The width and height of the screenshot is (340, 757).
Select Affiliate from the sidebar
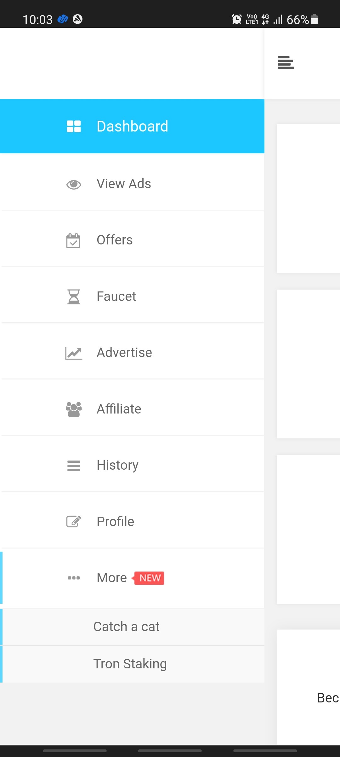tap(133, 409)
